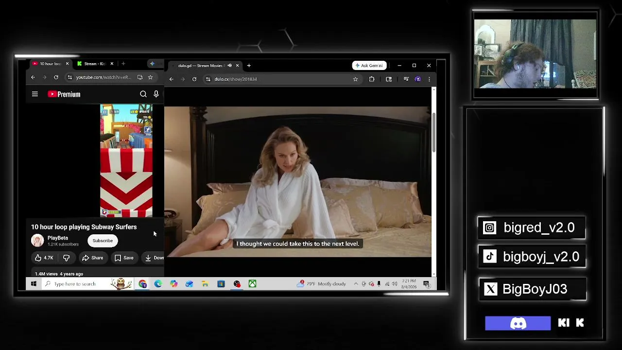View site information for dulo.cx
Screen dimensions: 622x350
[208, 79]
